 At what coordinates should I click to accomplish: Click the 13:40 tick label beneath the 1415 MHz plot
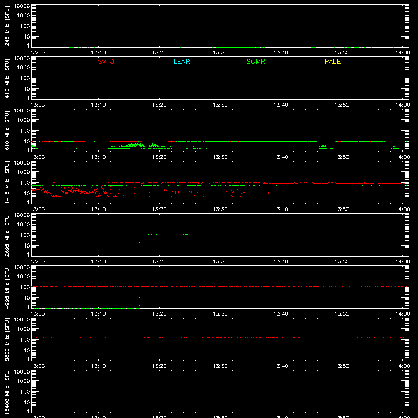click(x=281, y=210)
